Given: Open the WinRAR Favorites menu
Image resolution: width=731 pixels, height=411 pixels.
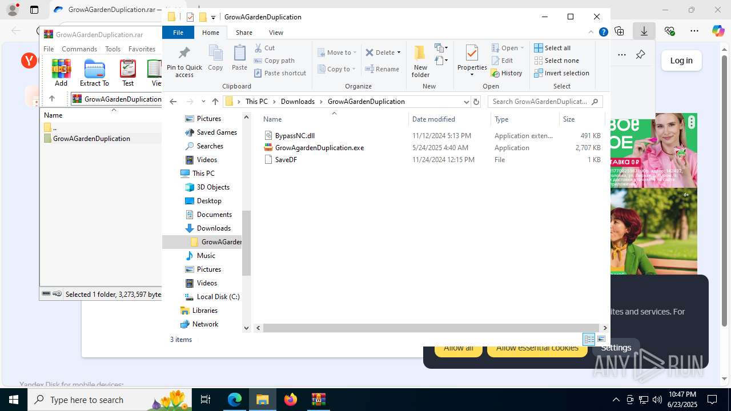Looking at the screenshot, I should click(x=142, y=49).
